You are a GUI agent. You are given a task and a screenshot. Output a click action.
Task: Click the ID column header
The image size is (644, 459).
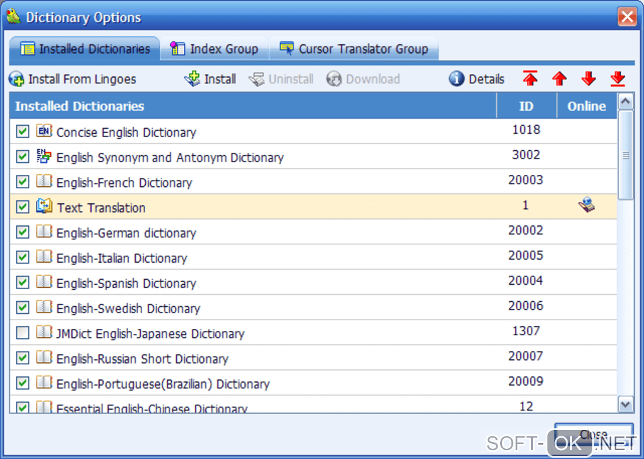click(527, 106)
